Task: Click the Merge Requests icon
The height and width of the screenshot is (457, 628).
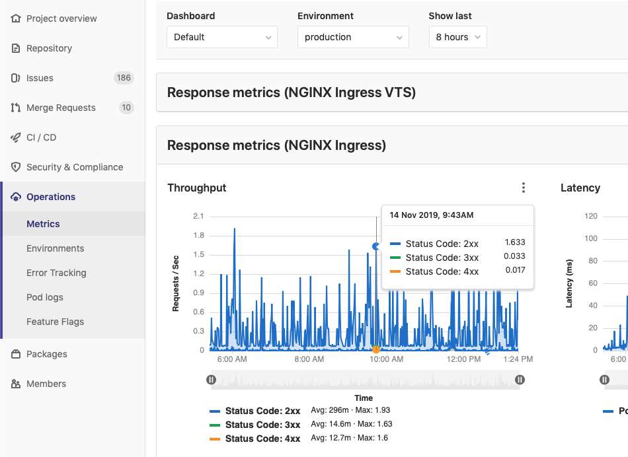Action: [16, 108]
